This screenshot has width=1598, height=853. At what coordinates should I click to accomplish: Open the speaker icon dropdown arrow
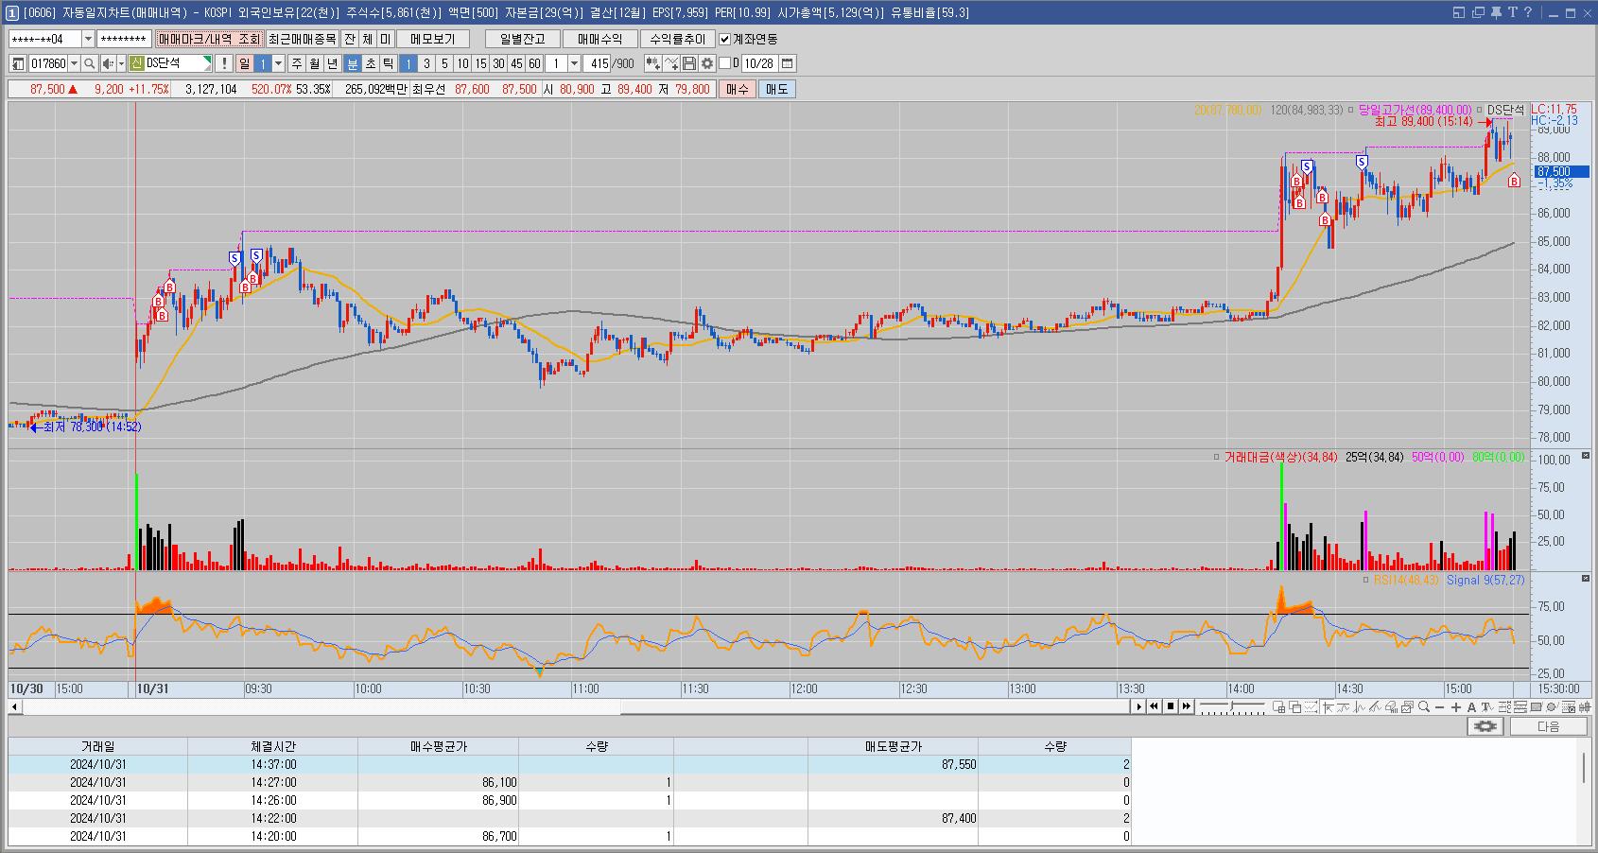[121, 63]
